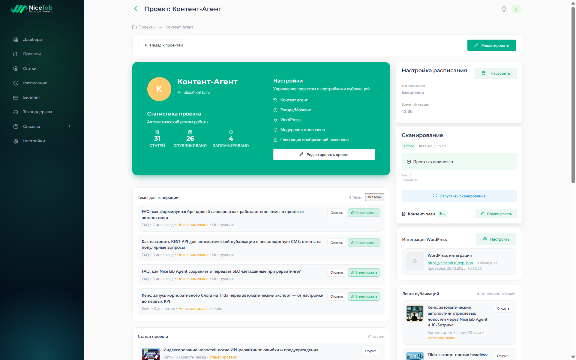Open the Tilda корпоративный блог case topic
Viewport: 576px width, 360px height.
coord(337,296)
